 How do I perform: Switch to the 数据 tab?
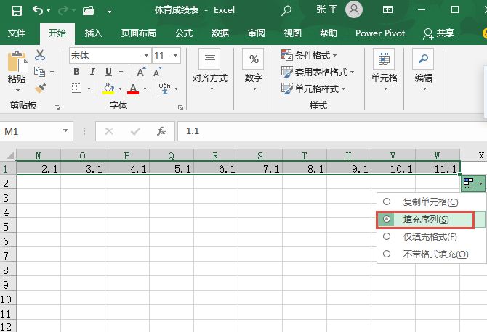pos(220,33)
